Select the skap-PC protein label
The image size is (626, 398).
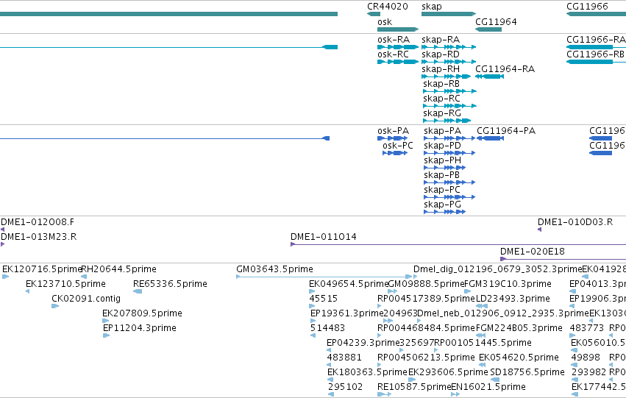click(442, 190)
